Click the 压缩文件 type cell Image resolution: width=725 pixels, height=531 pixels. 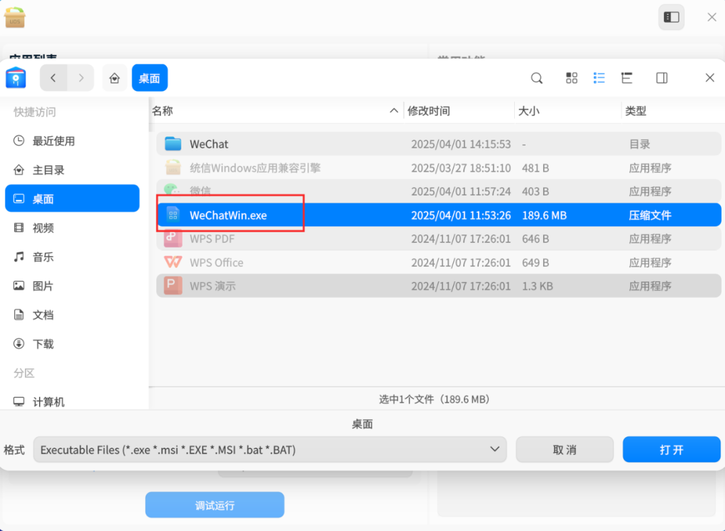pos(650,215)
